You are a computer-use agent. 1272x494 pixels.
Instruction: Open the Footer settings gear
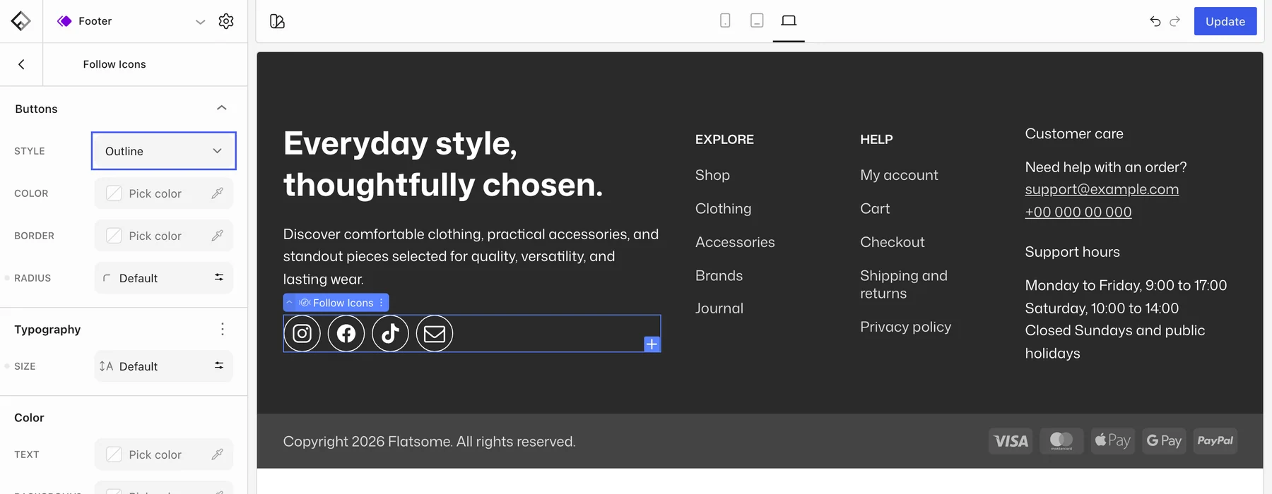pyautogui.click(x=226, y=21)
